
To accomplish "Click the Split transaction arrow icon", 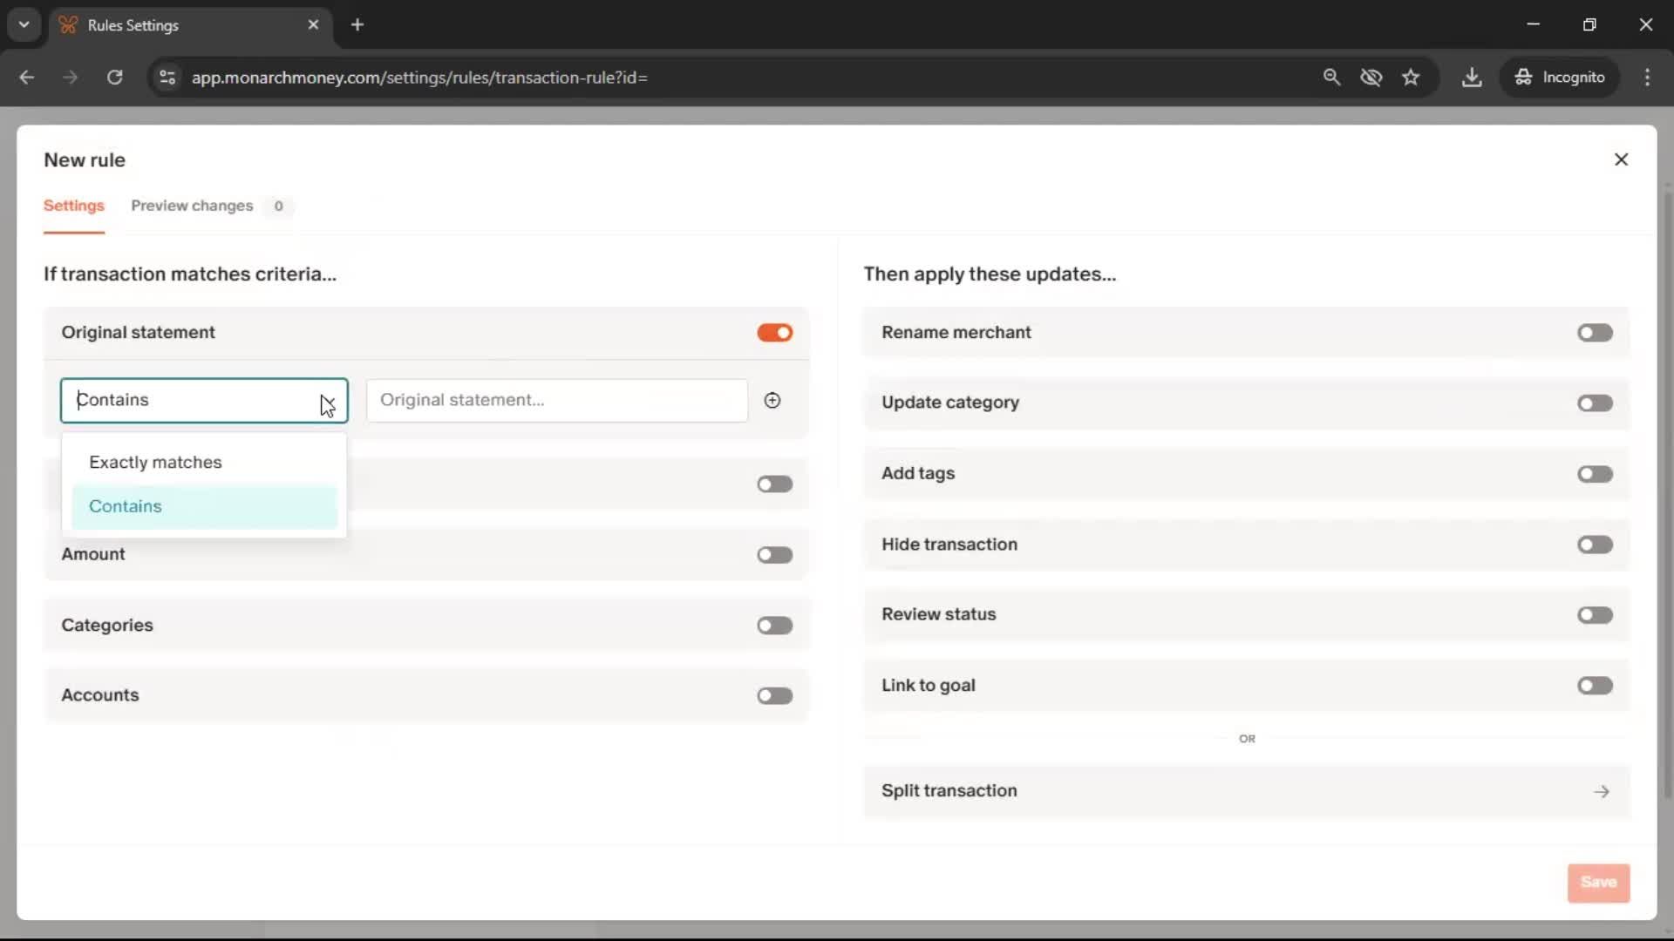I will [1601, 791].
